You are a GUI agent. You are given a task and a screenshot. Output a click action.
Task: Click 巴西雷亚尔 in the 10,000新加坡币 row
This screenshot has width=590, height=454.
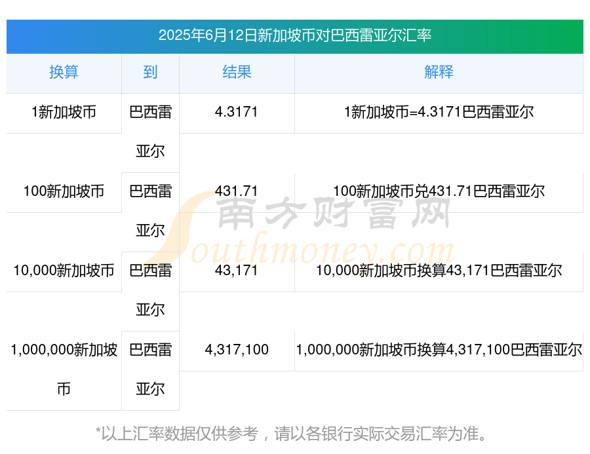coord(150,290)
